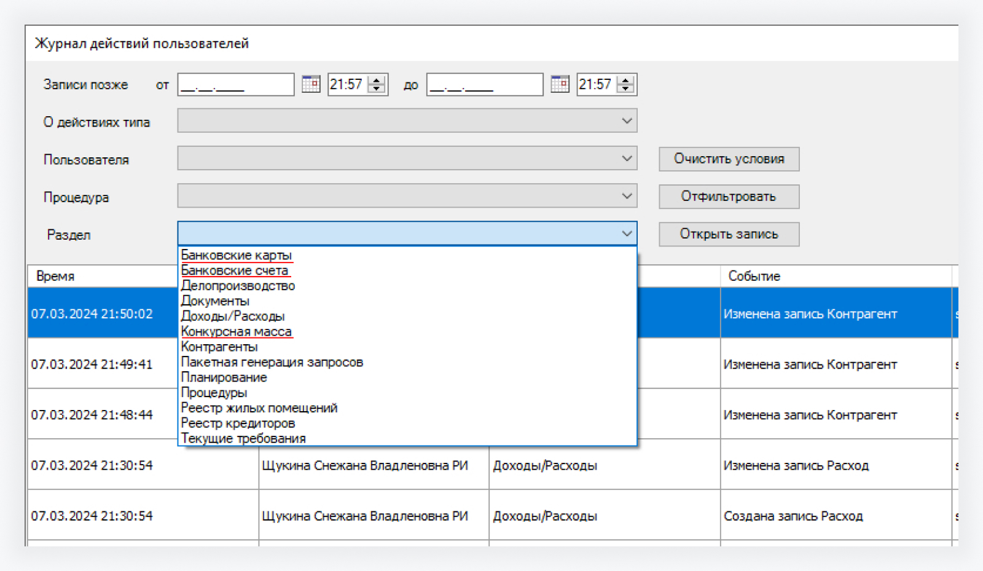
Task: Click the 'Открыть запись' button
Action: pyautogui.click(x=729, y=234)
